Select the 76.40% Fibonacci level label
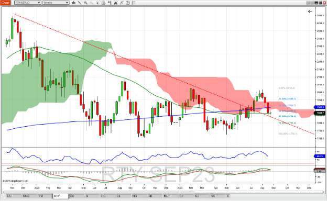 click(287, 123)
